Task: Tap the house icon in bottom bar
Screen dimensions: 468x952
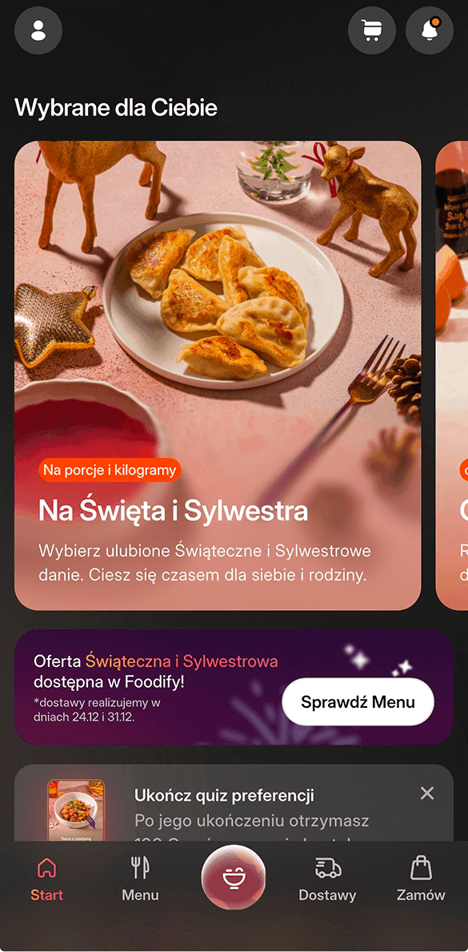Action: tap(46, 868)
